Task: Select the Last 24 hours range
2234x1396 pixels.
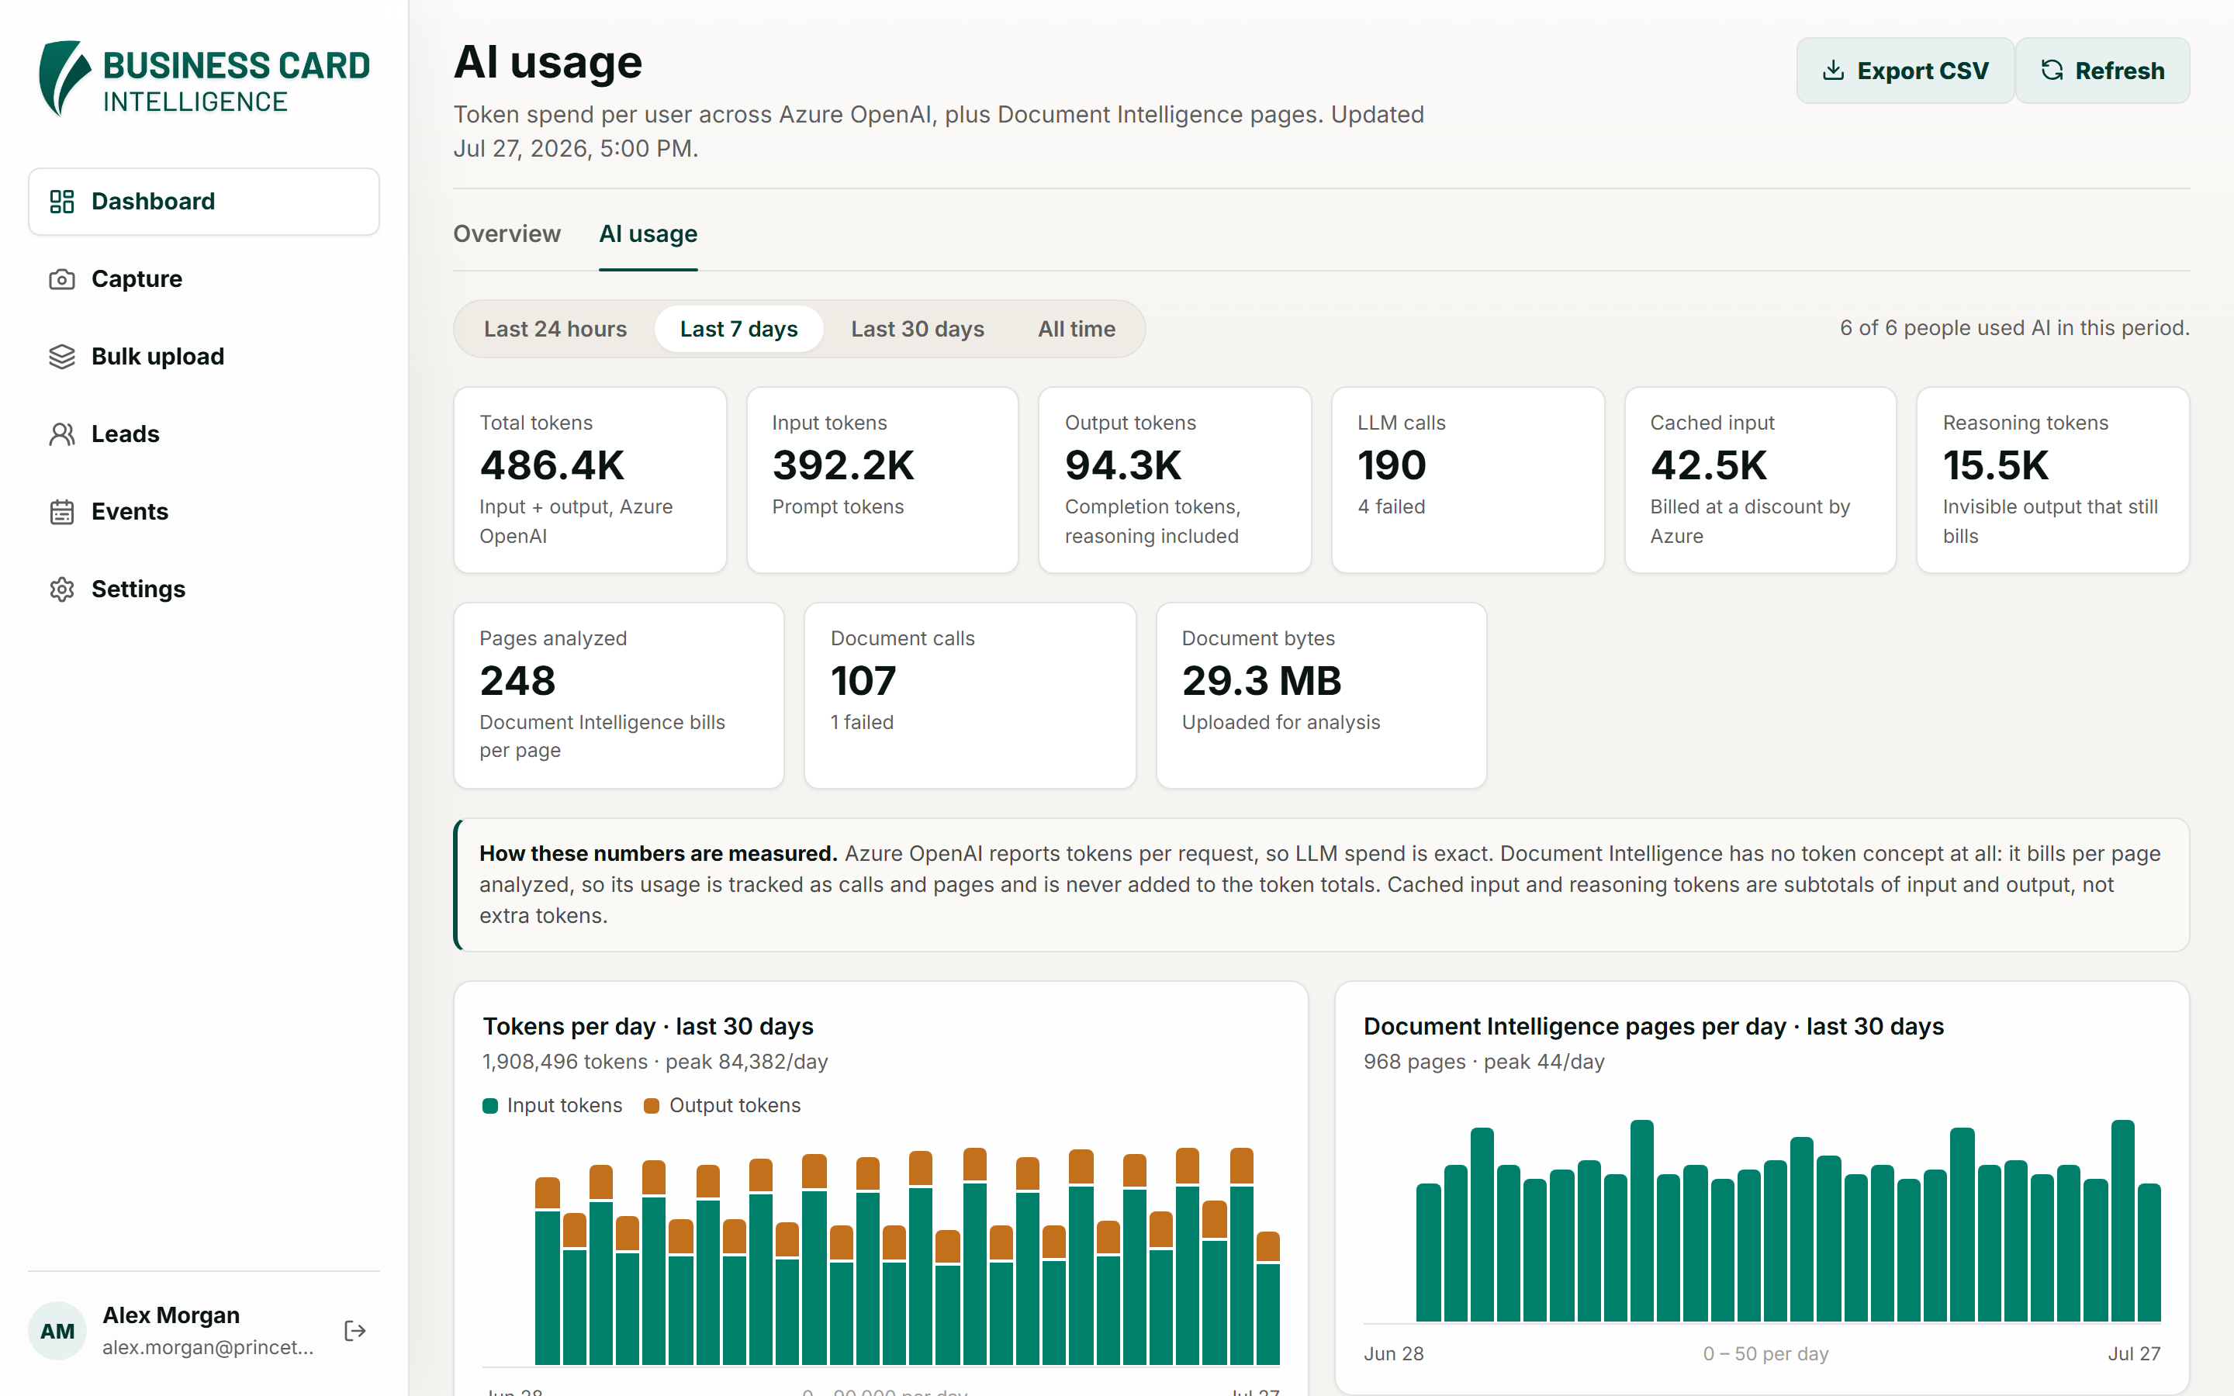Action: click(x=555, y=329)
